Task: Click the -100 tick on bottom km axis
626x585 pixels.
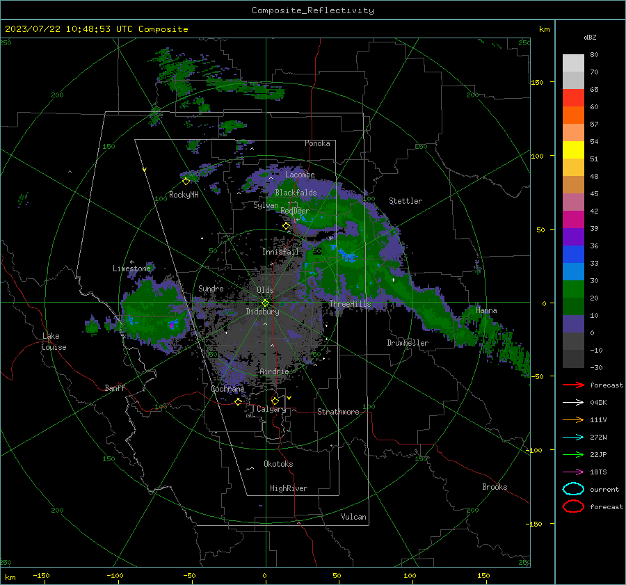Action: coord(115,575)
